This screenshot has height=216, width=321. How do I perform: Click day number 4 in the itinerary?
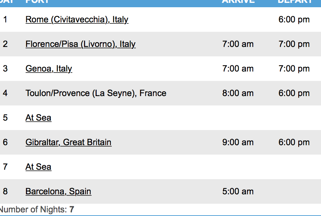[5, 93]
